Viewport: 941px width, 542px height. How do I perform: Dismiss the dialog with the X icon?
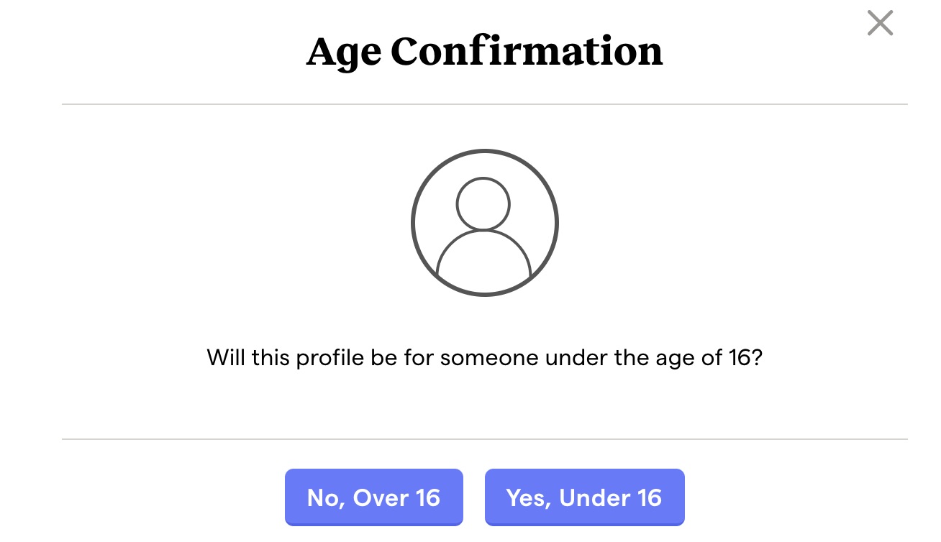880,23
